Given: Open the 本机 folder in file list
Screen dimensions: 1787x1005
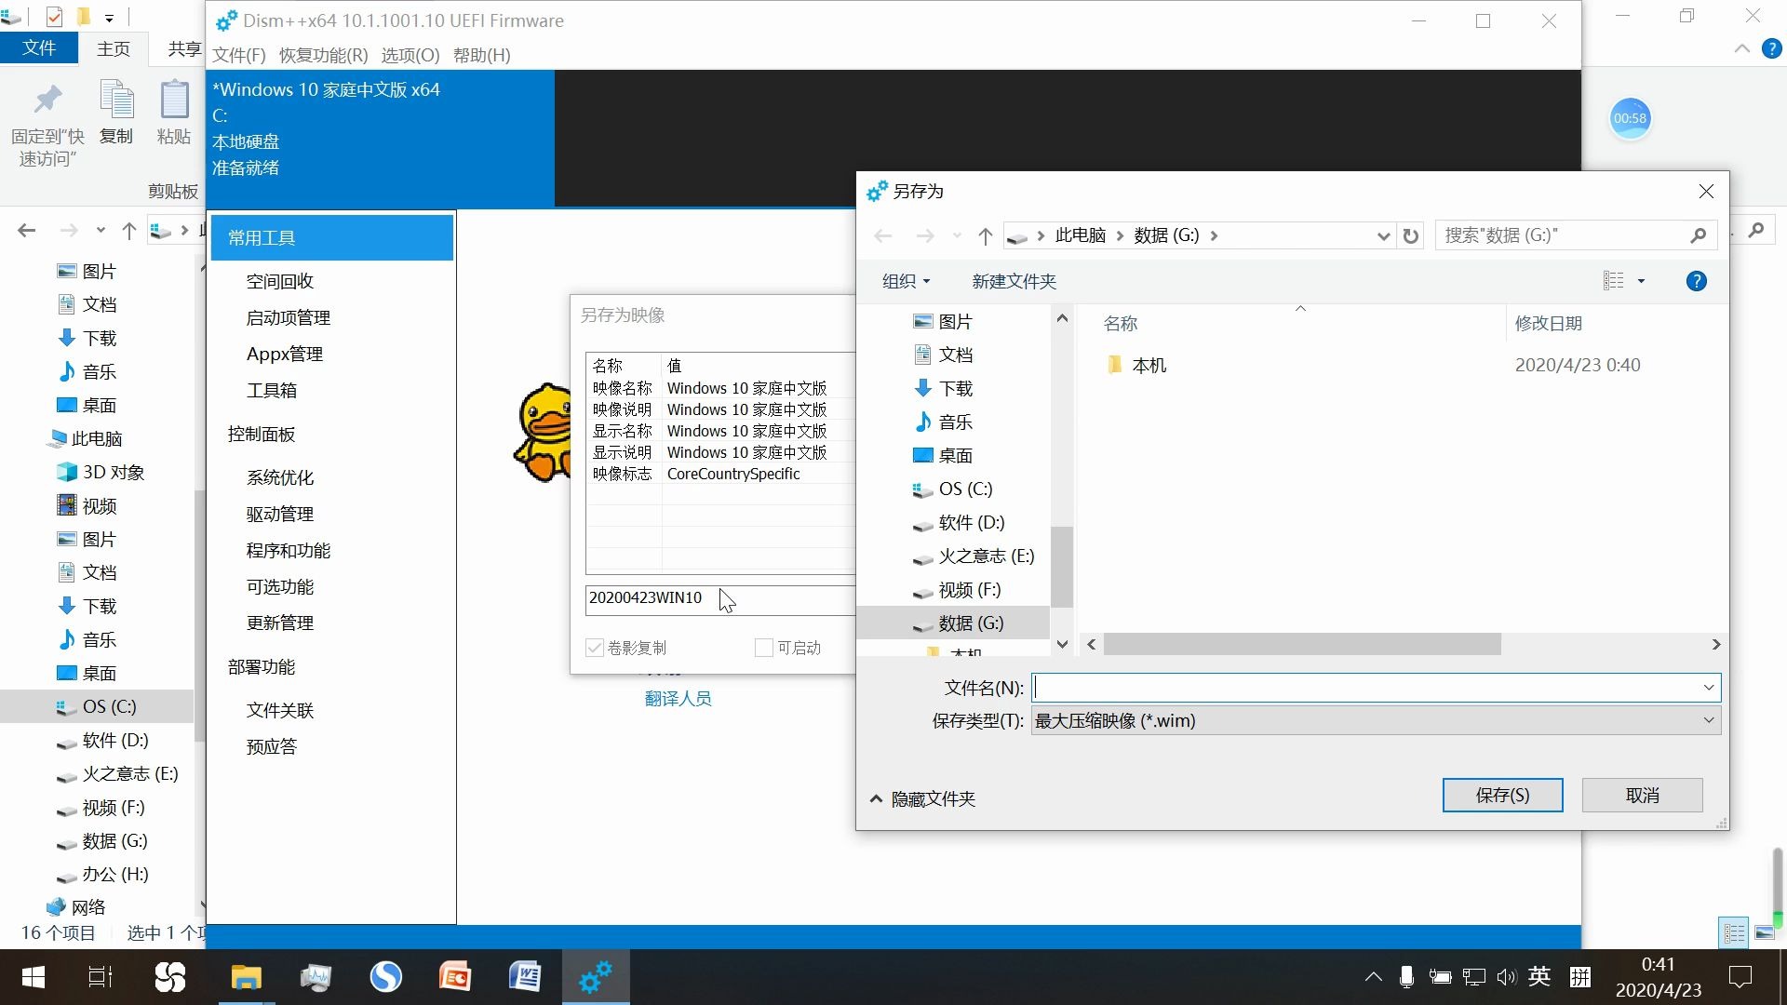Looking at the screenshot, I should [x=1149, y=365].
